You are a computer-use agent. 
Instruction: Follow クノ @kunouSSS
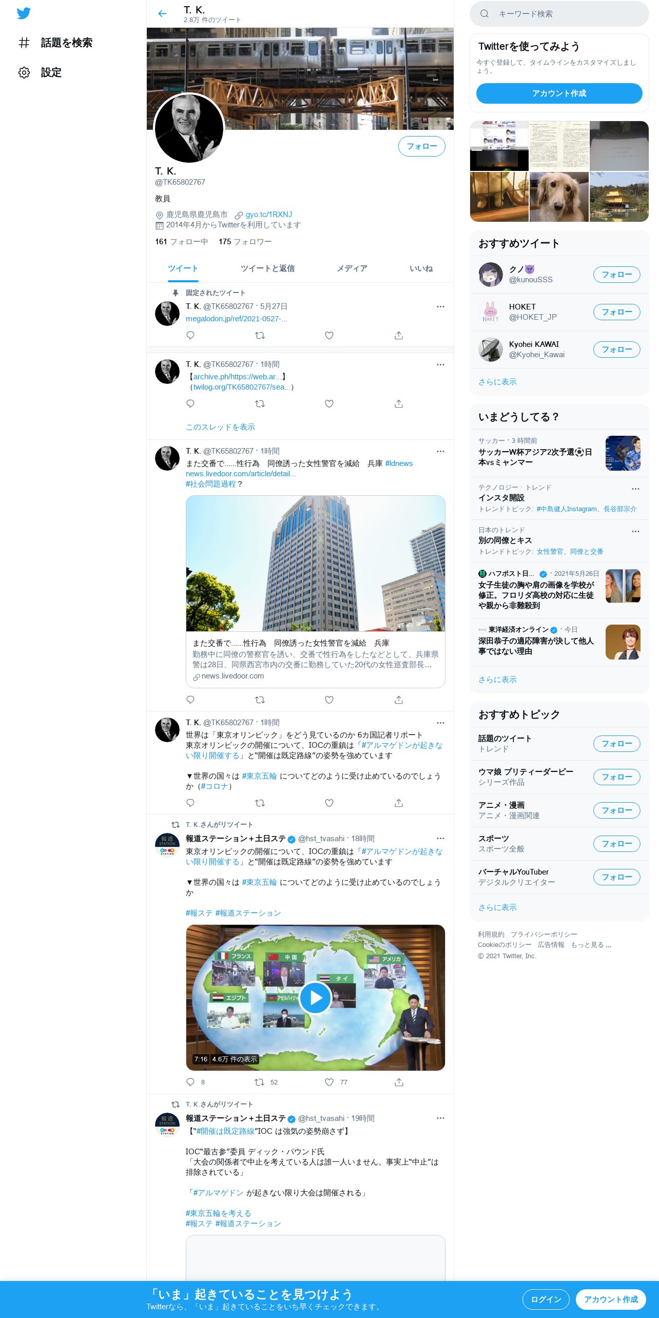[616, 275]
